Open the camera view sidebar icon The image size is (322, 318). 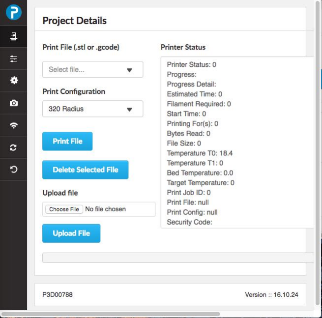[14, 103]
